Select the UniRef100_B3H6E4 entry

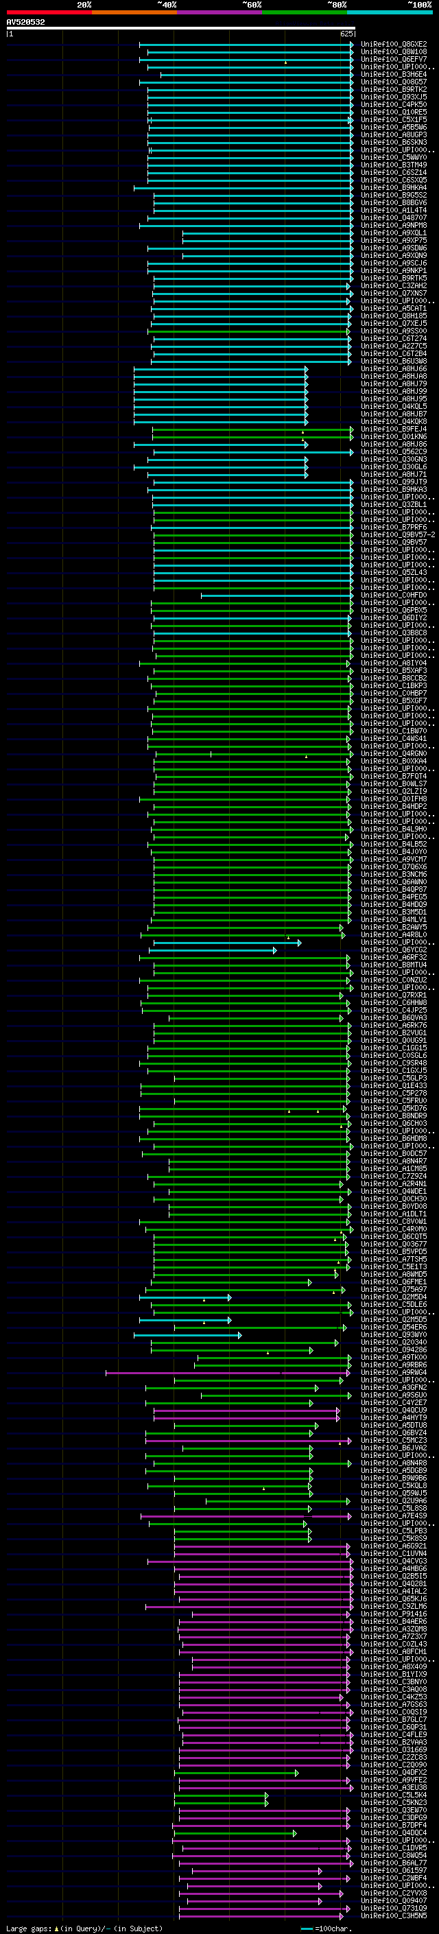394,74
